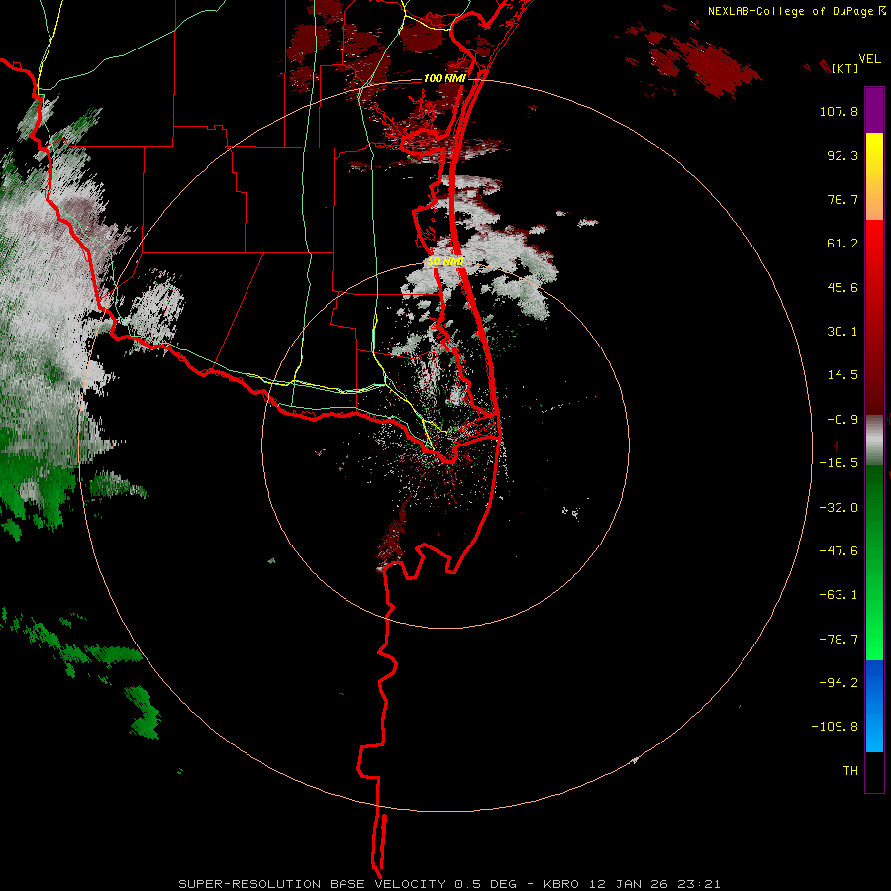Screen dimensions: 891x891
Task: Click the 61.2 velocity scale value
Action: pyautogui.click(x=842, y=244)
